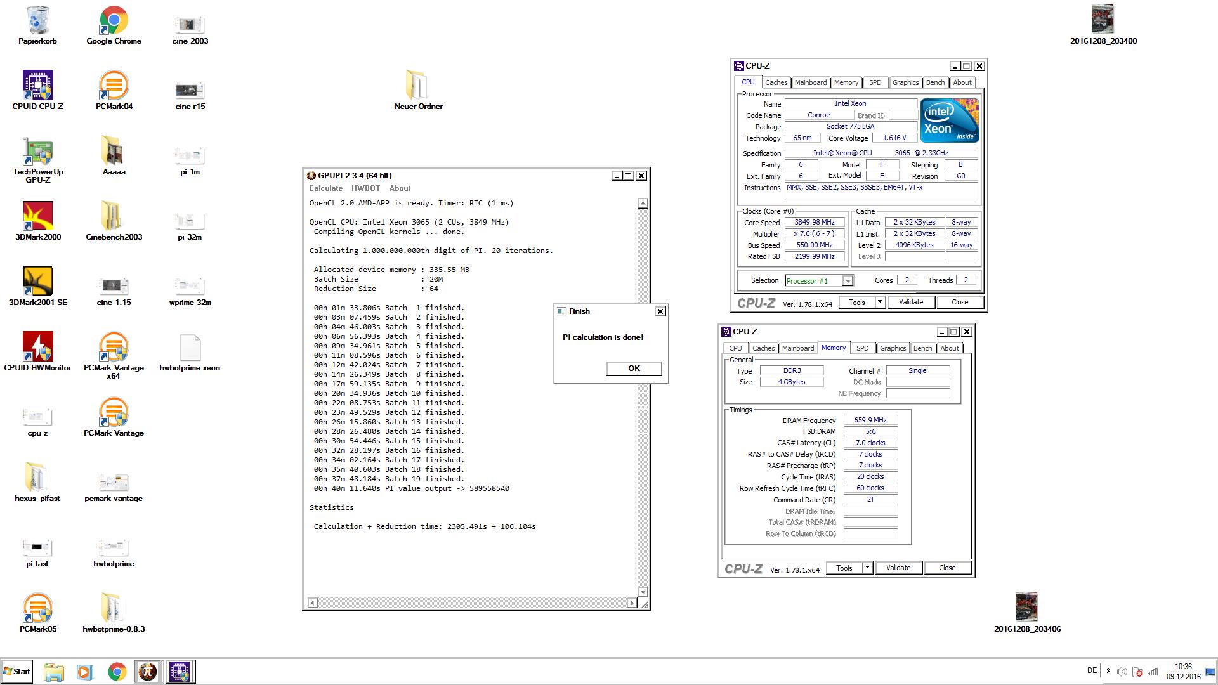Click Validate in lower CPU-Z window

[x=898, y=568]
